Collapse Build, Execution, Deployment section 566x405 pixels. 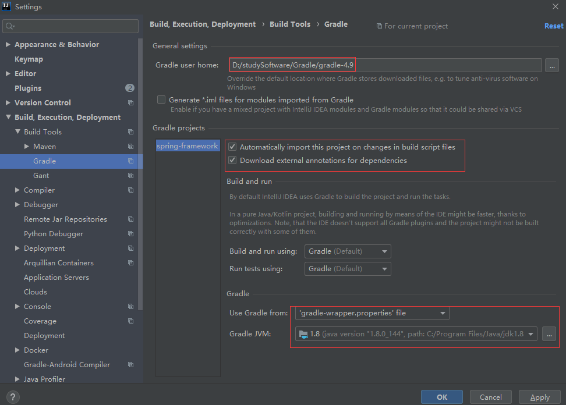coord(8,117)
